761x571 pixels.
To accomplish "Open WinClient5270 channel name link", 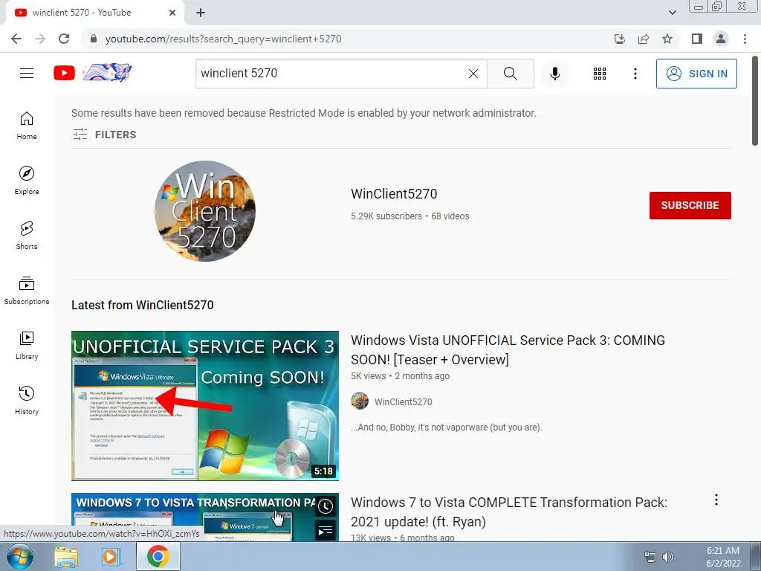I will point(394,194).
